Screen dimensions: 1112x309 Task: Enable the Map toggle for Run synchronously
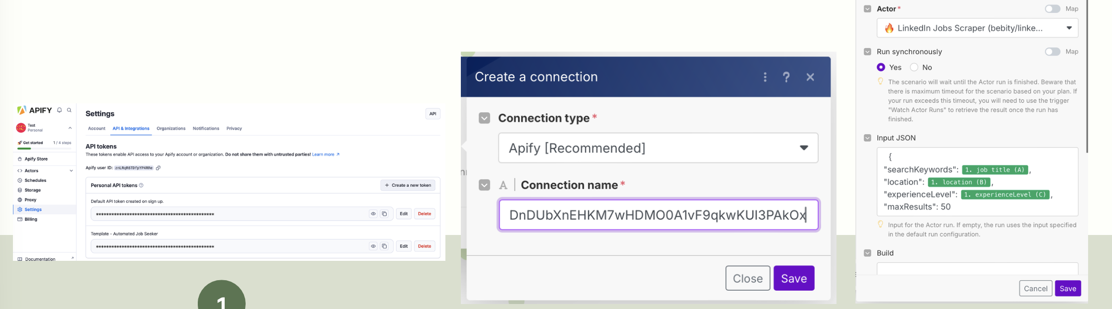coord(1052,52)
